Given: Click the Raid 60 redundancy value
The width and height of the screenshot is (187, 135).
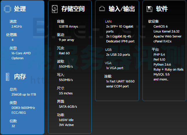Looking at the screenshot, I should coord(64,53).
